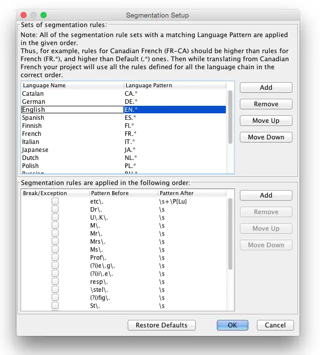Enable the checkbox for the Prof\. rule
Screen dimensions: 320x355
click(55, 257)
